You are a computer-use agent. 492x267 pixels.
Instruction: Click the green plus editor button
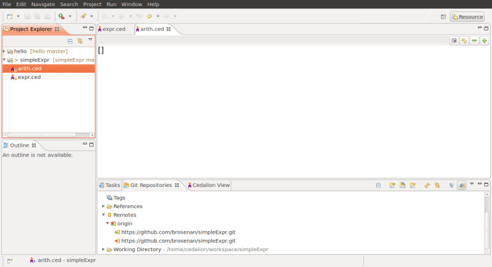[485, 41]
